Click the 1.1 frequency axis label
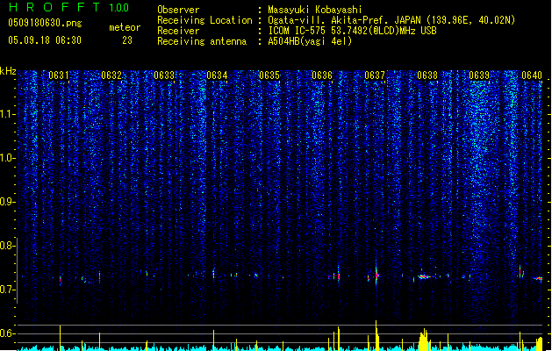552x351 pixels. [8, 114]
